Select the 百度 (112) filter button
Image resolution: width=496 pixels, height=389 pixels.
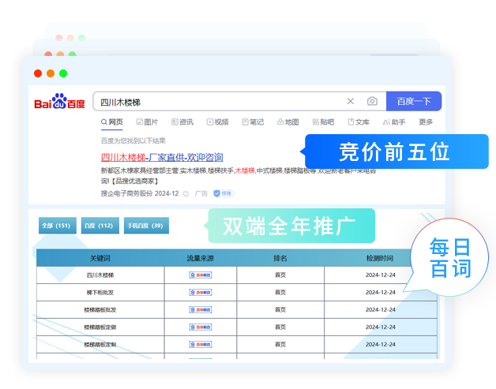pyautogui.click(x=100, y=226)
